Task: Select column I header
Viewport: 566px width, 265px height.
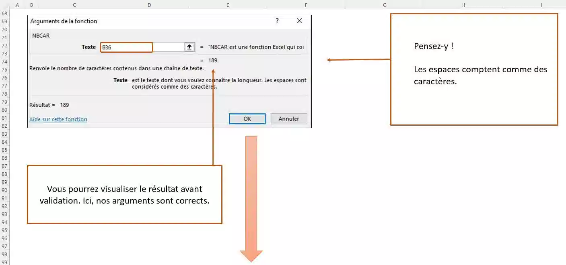Action: pos(541,5)
